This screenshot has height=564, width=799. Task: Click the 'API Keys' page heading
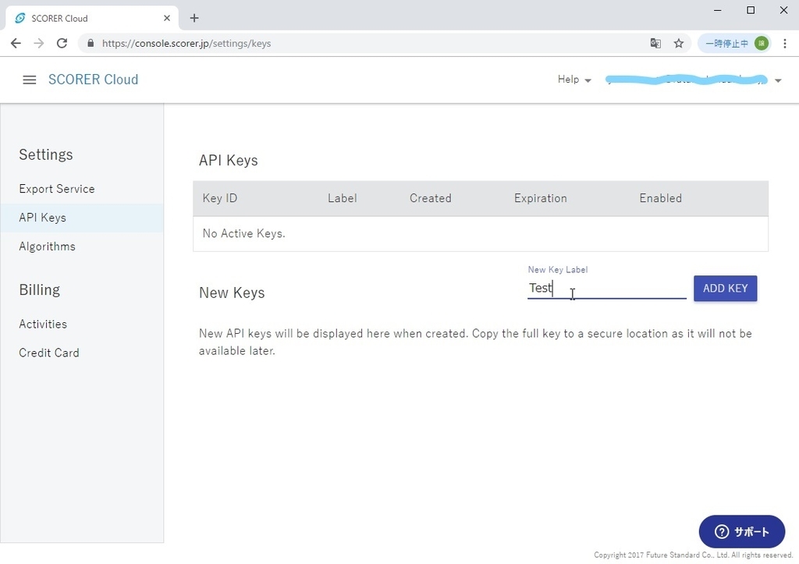[229, 161]
